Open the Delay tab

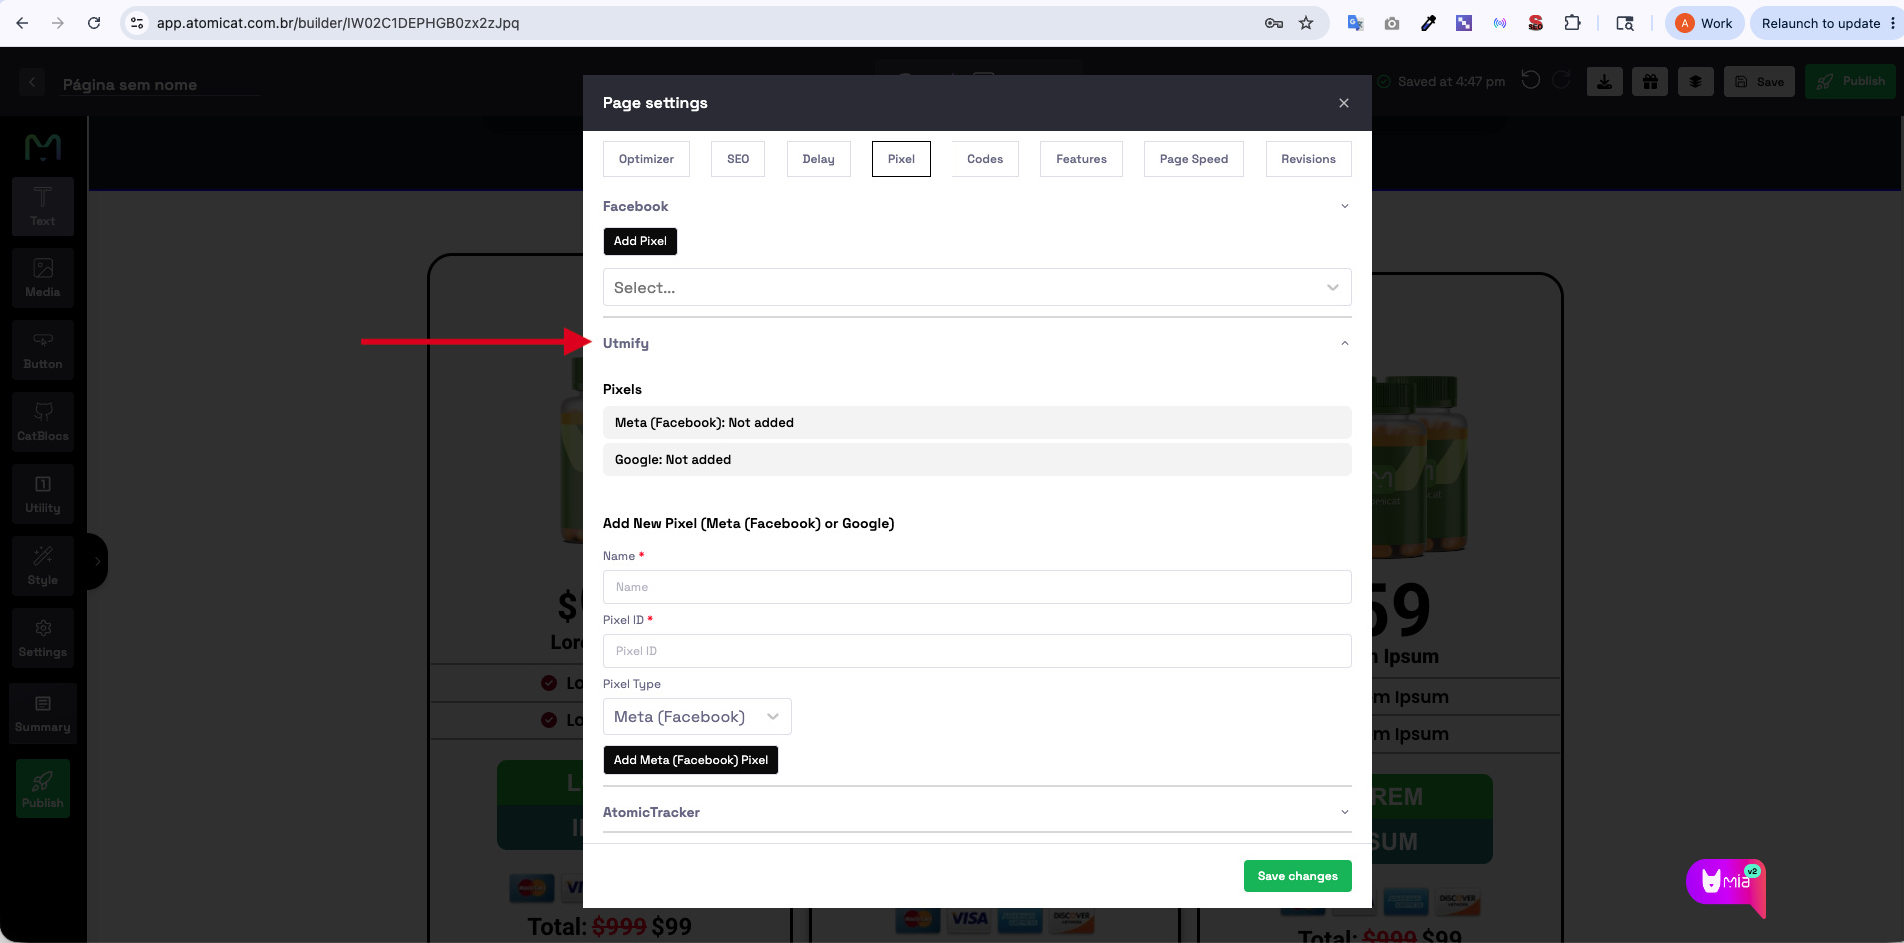coord(818,159)
